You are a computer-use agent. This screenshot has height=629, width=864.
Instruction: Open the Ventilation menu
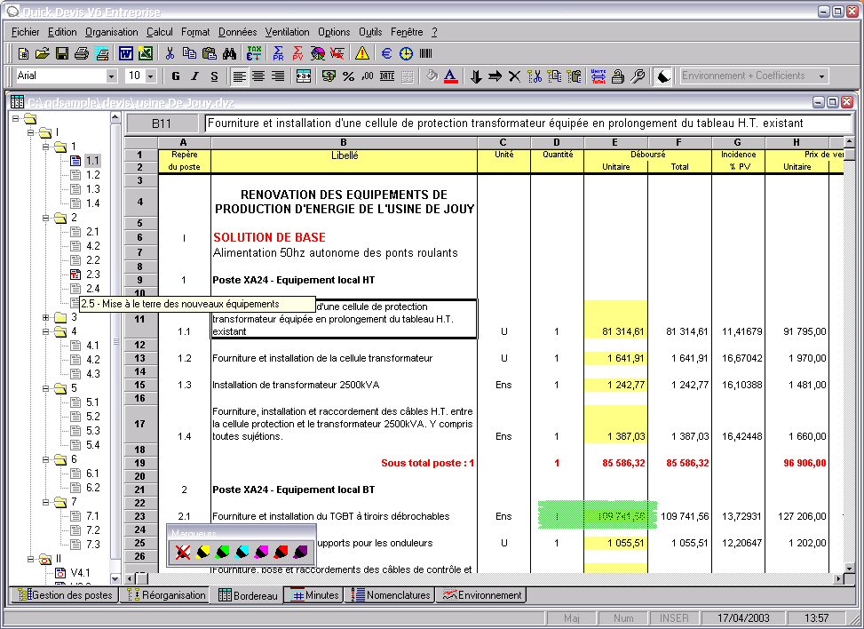click(288, 32)
